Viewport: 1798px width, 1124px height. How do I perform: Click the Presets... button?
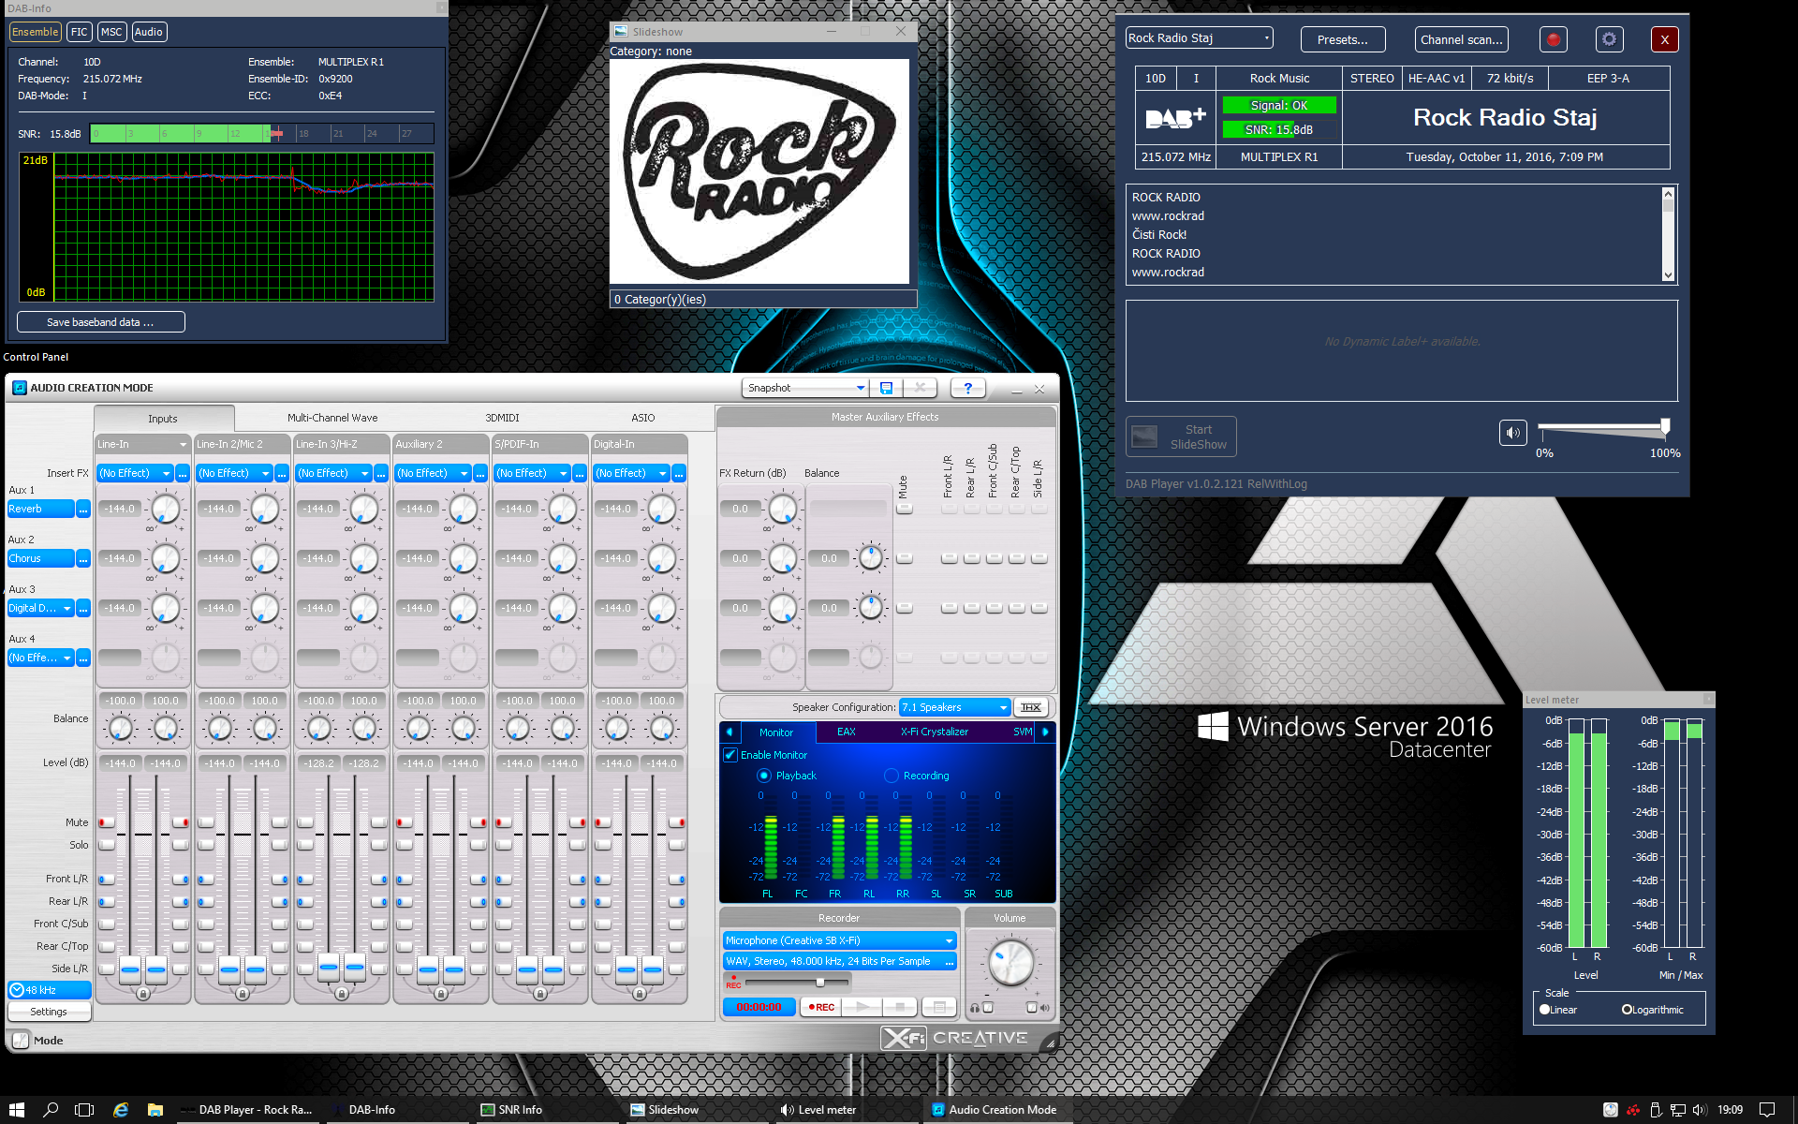[x=1342, y=39]
